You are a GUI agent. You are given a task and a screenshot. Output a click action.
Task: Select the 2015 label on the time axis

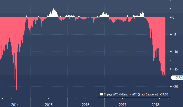(x=49, y=105)
